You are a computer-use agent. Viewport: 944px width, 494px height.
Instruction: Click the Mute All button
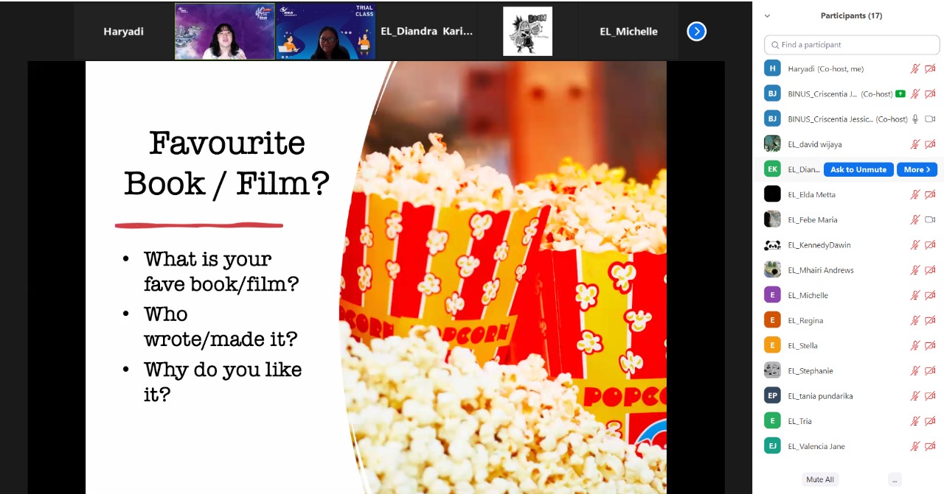pos(819,479)
